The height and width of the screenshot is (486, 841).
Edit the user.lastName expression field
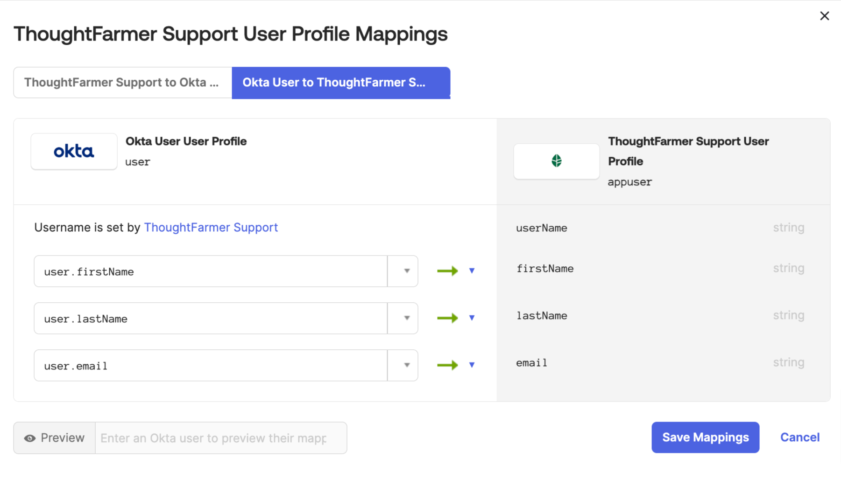[211, 318]
